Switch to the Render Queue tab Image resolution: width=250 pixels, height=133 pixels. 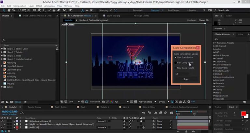34,107
